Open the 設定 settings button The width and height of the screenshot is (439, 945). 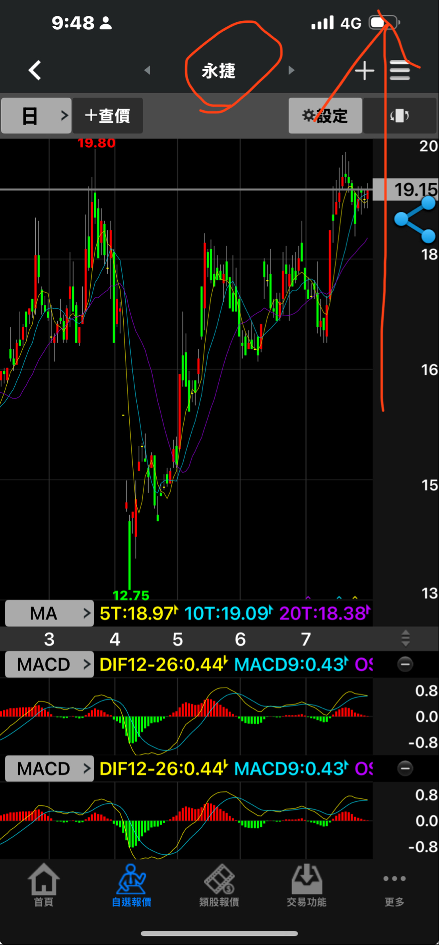click(325, 116)
